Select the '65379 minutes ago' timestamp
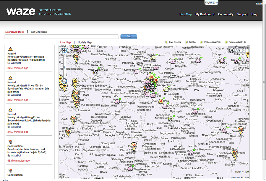Image resolution: width=266 pixels, height=181 pixels. tap(19, 161)
